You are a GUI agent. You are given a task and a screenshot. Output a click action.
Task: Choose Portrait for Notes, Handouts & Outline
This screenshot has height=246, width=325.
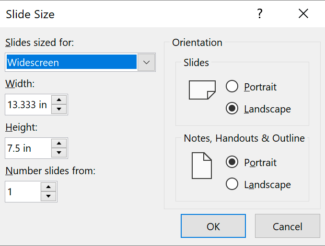coord(232,162)
